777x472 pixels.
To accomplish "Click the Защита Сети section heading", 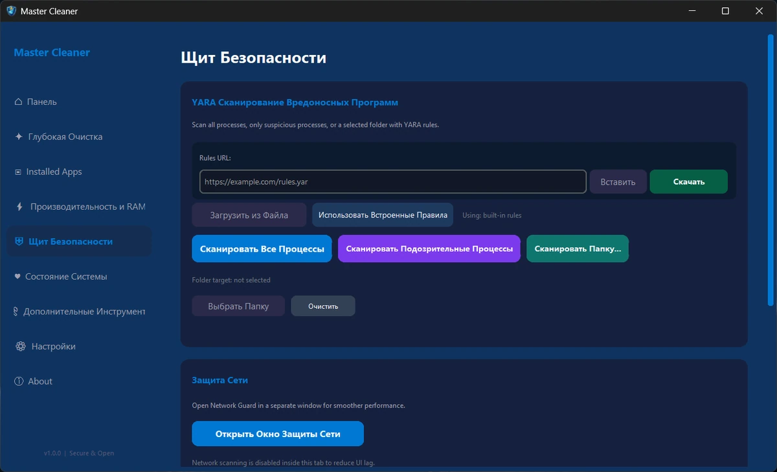I will click(x=220, y=380).
